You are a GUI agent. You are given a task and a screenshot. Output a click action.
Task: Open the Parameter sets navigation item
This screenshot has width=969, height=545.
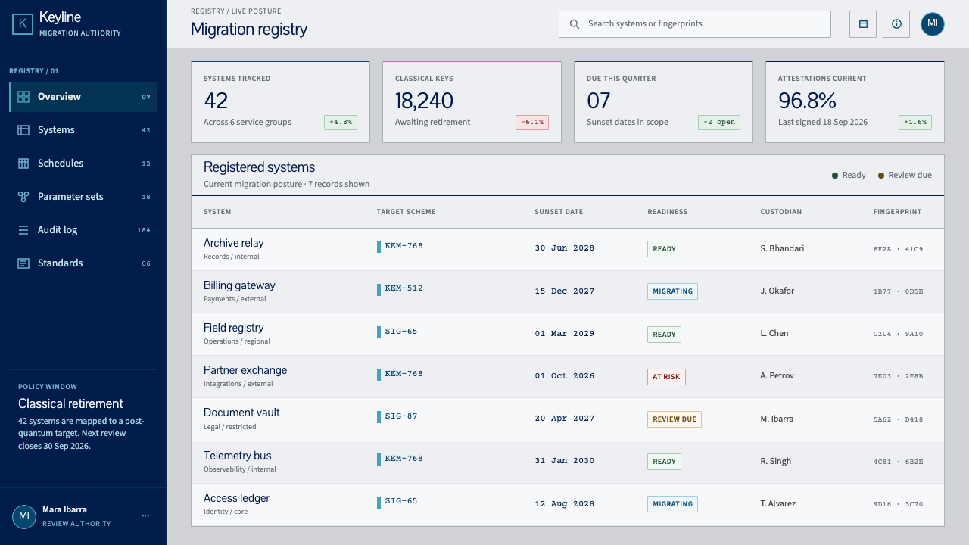83,197
